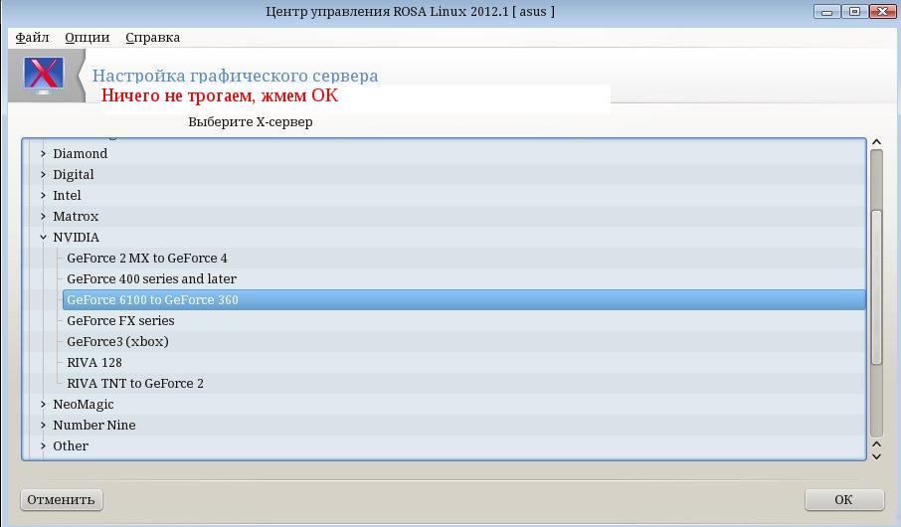Screen dimensions: 901x527
Task: Select GeForce 6100 to GeForce 360
Action: pos(463,300)
